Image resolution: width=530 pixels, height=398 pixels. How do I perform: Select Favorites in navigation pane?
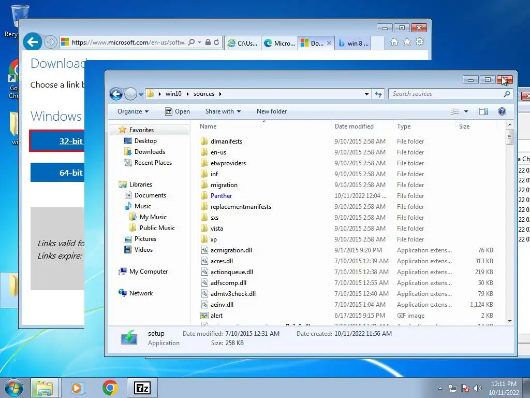click(x=141, y=130)
